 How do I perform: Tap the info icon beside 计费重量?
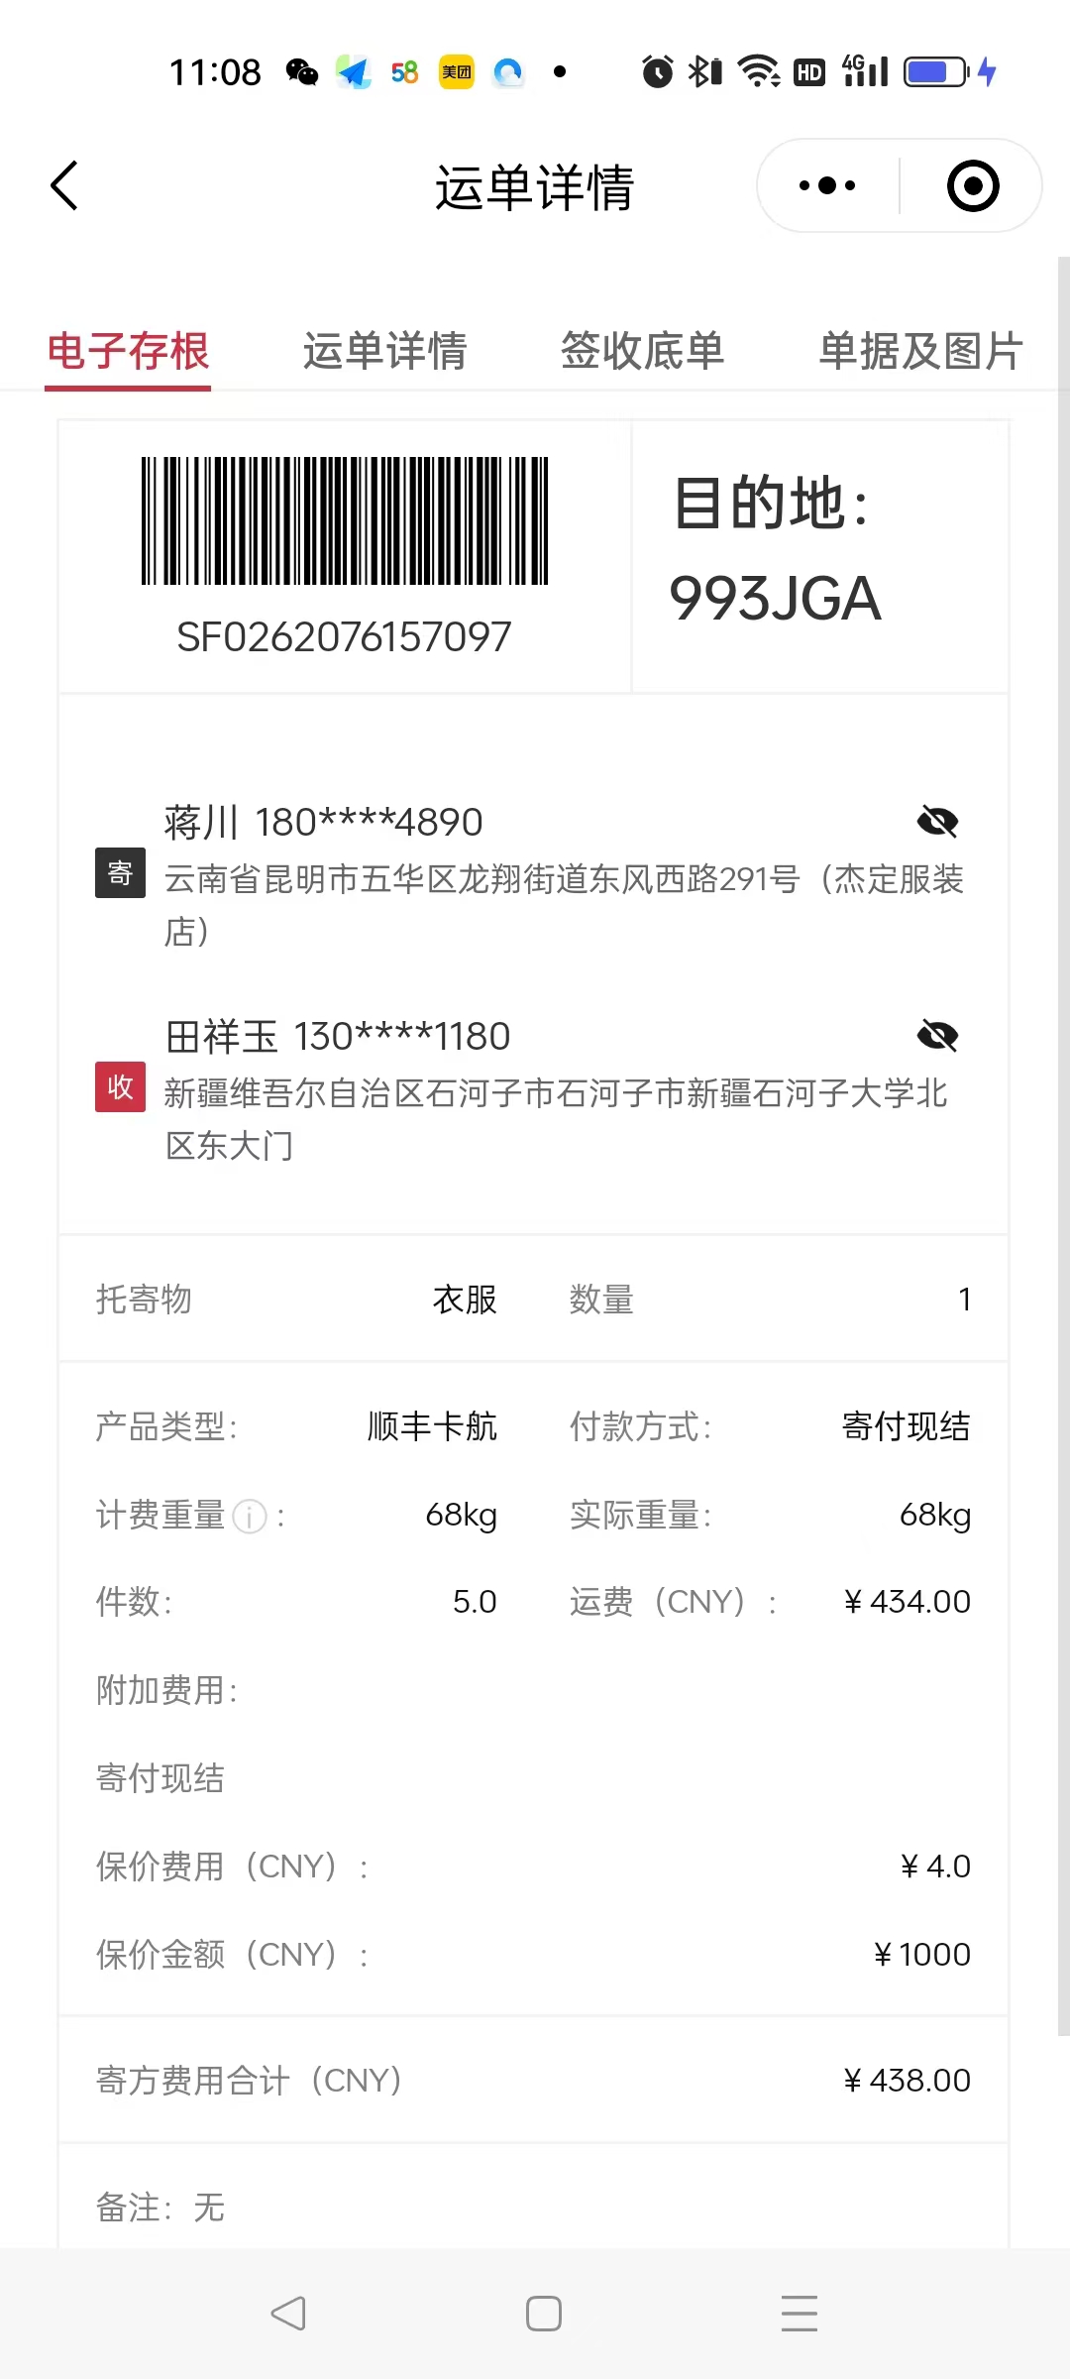pyautogui.click(x=250, y=1516)
